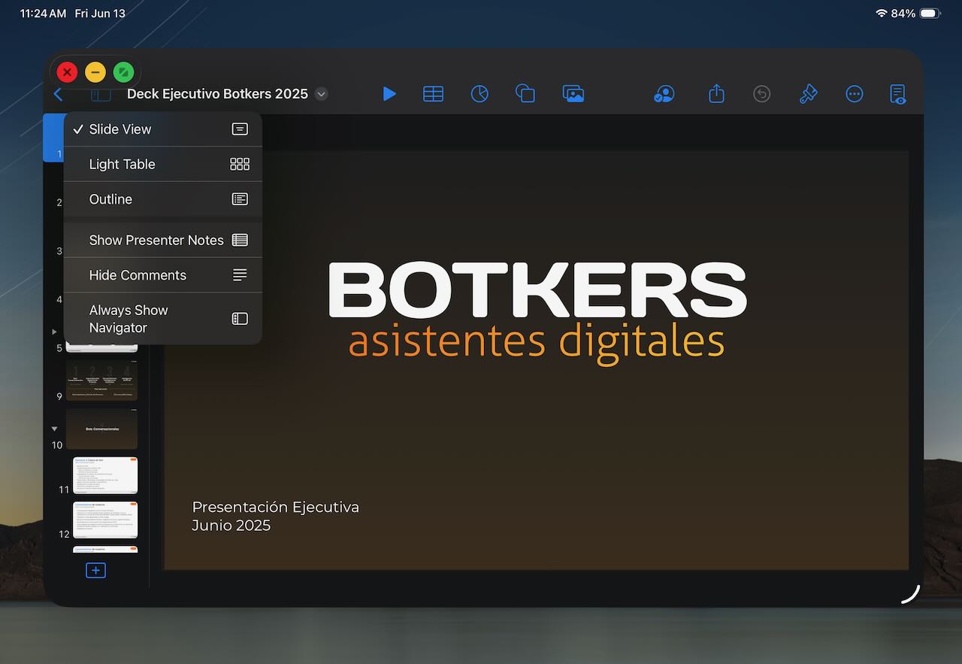Enable Always Show Navigator

(163, 319)
